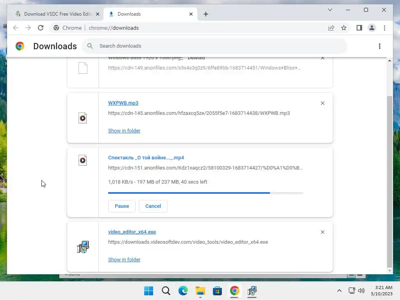Viewport: 400px width, 300px height.
Task: Click the WXPWB.mp3 anonfiles source URL
Action: point(199,113)
